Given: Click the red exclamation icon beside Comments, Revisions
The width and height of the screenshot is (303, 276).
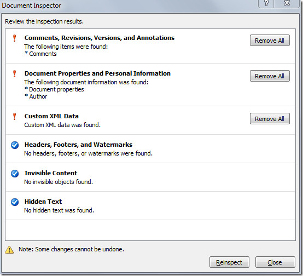Looking at the screenshot, I should [14, 38].
